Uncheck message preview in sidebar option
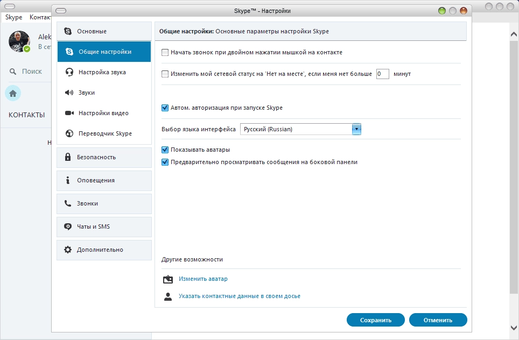 [x=165, y=162]
